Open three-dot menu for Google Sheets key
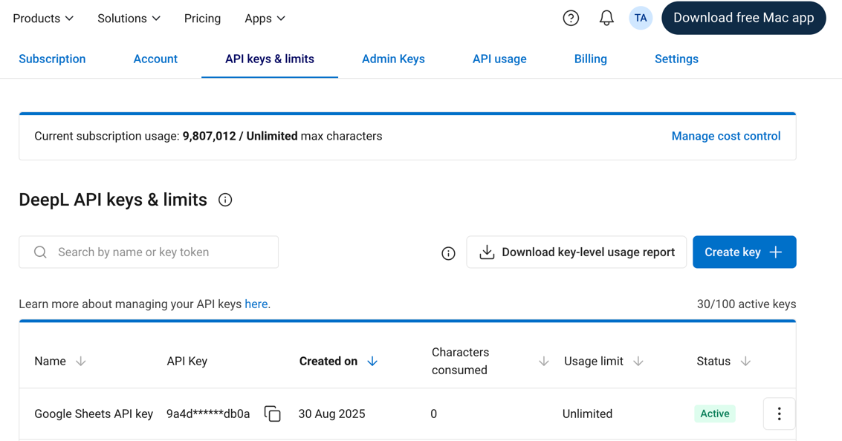 (x=779, y=414)
